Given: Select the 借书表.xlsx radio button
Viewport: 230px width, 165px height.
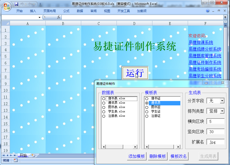Looking at the screenshot, I should click(x=104, y=99).
